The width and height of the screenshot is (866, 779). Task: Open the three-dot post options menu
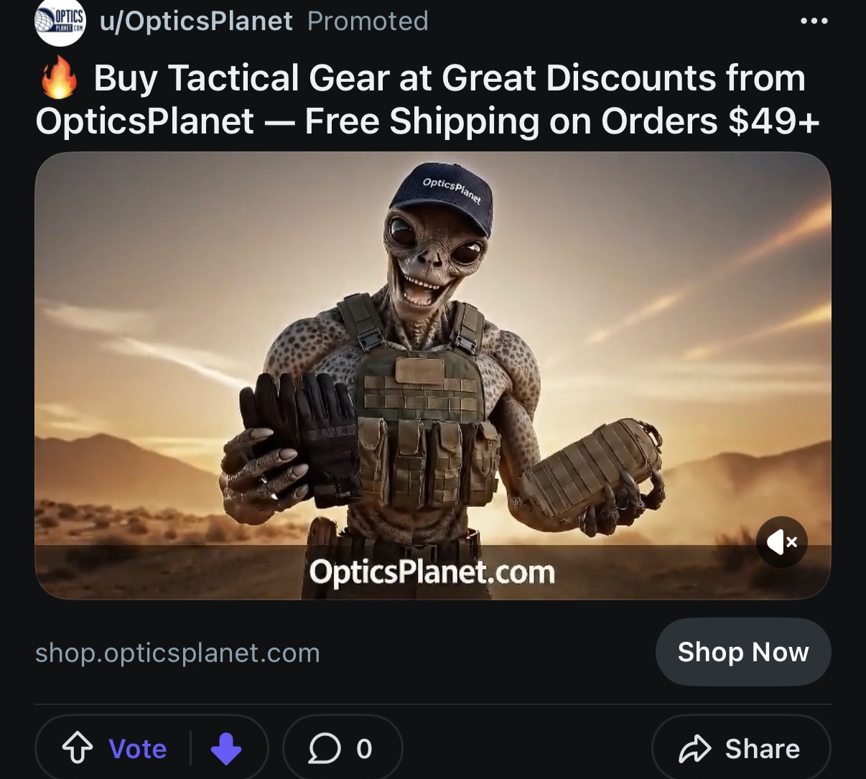(814, 21)
